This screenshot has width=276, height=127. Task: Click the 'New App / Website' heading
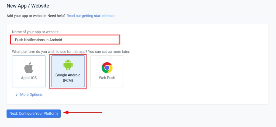click(x=28, y=6)
